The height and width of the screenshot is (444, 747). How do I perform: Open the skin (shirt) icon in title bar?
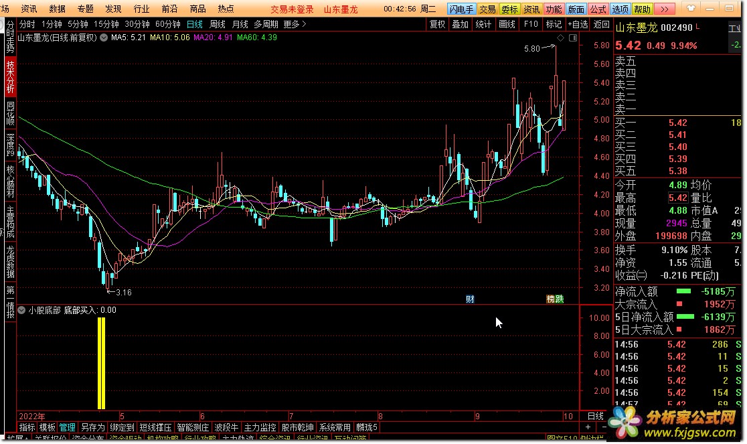click(691, 8)
